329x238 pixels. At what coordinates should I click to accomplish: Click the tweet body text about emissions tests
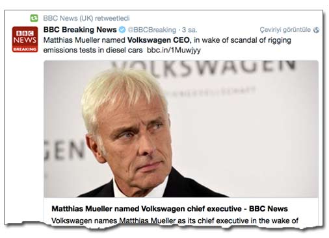pyautogui.click(x=93, y=50)
